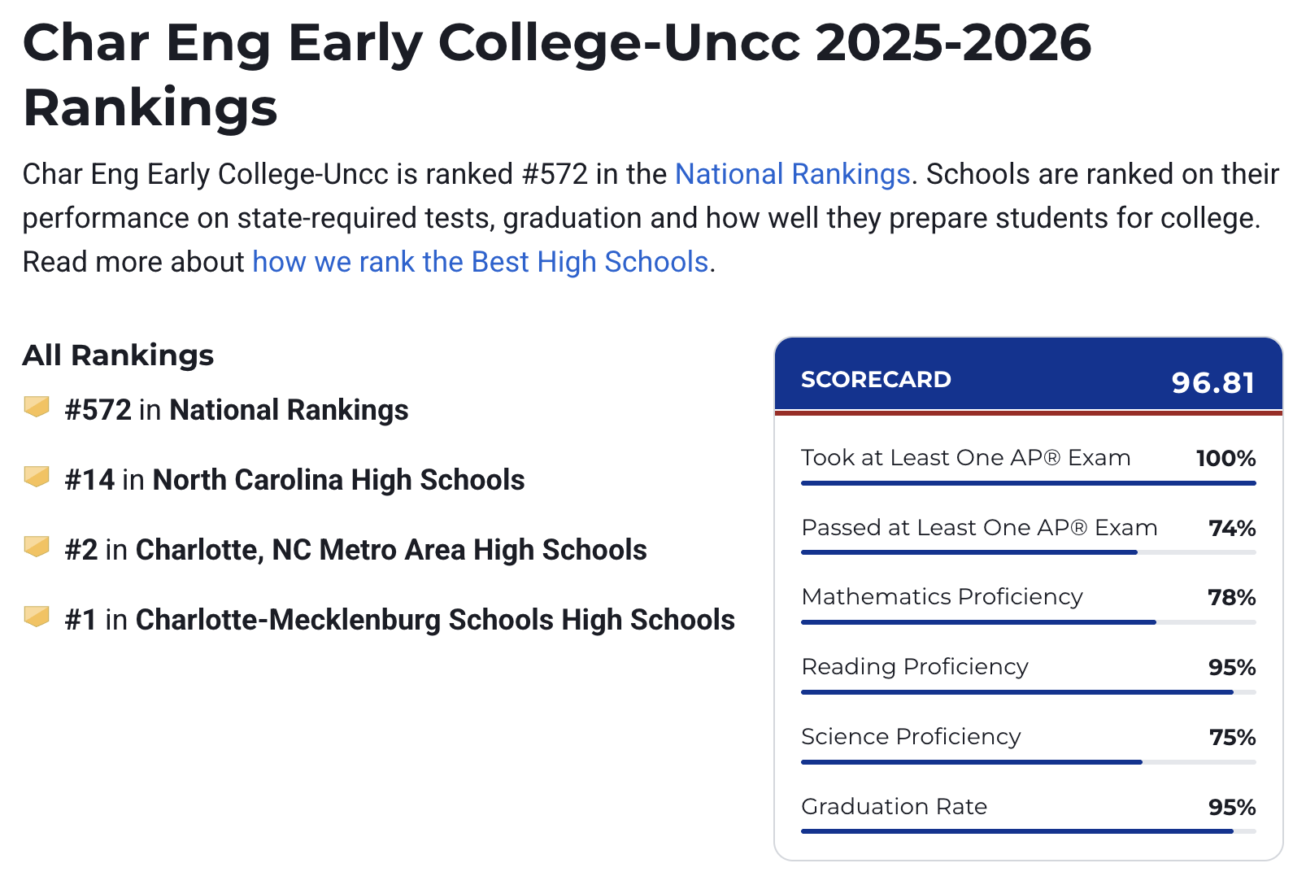1306x885 pixels.
Task: Click the Took at Least One AP Exam progress bar
Action: point(1028,483)
